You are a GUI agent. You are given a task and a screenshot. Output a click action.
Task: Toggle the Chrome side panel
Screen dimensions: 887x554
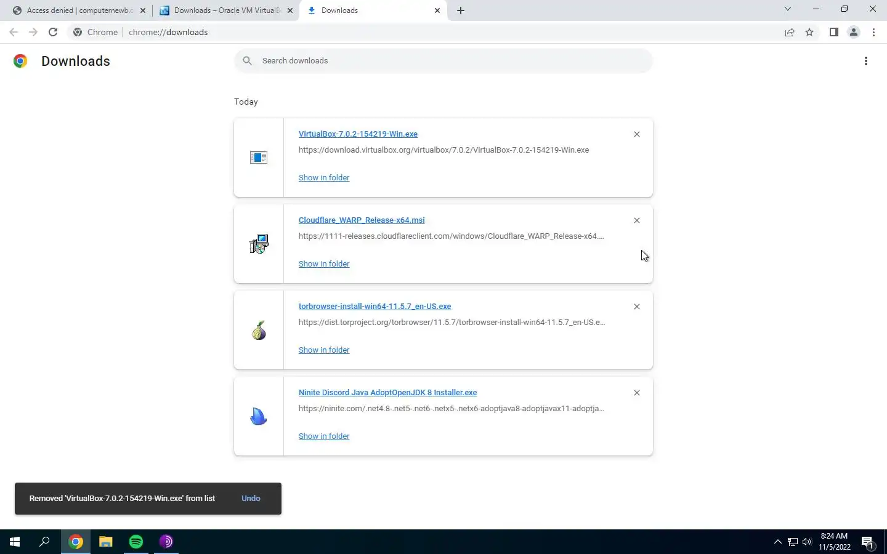coord(833,32)
